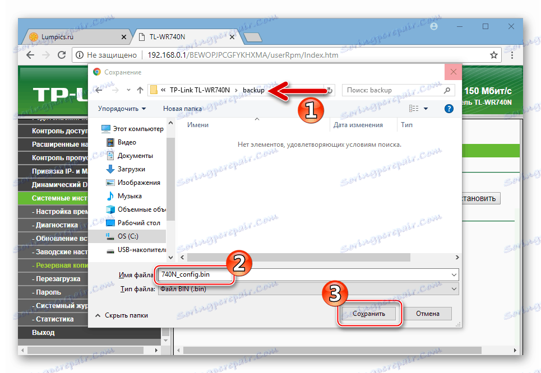Bookmark the page with the star icon

pyautogui.click(x=494, y=55)
